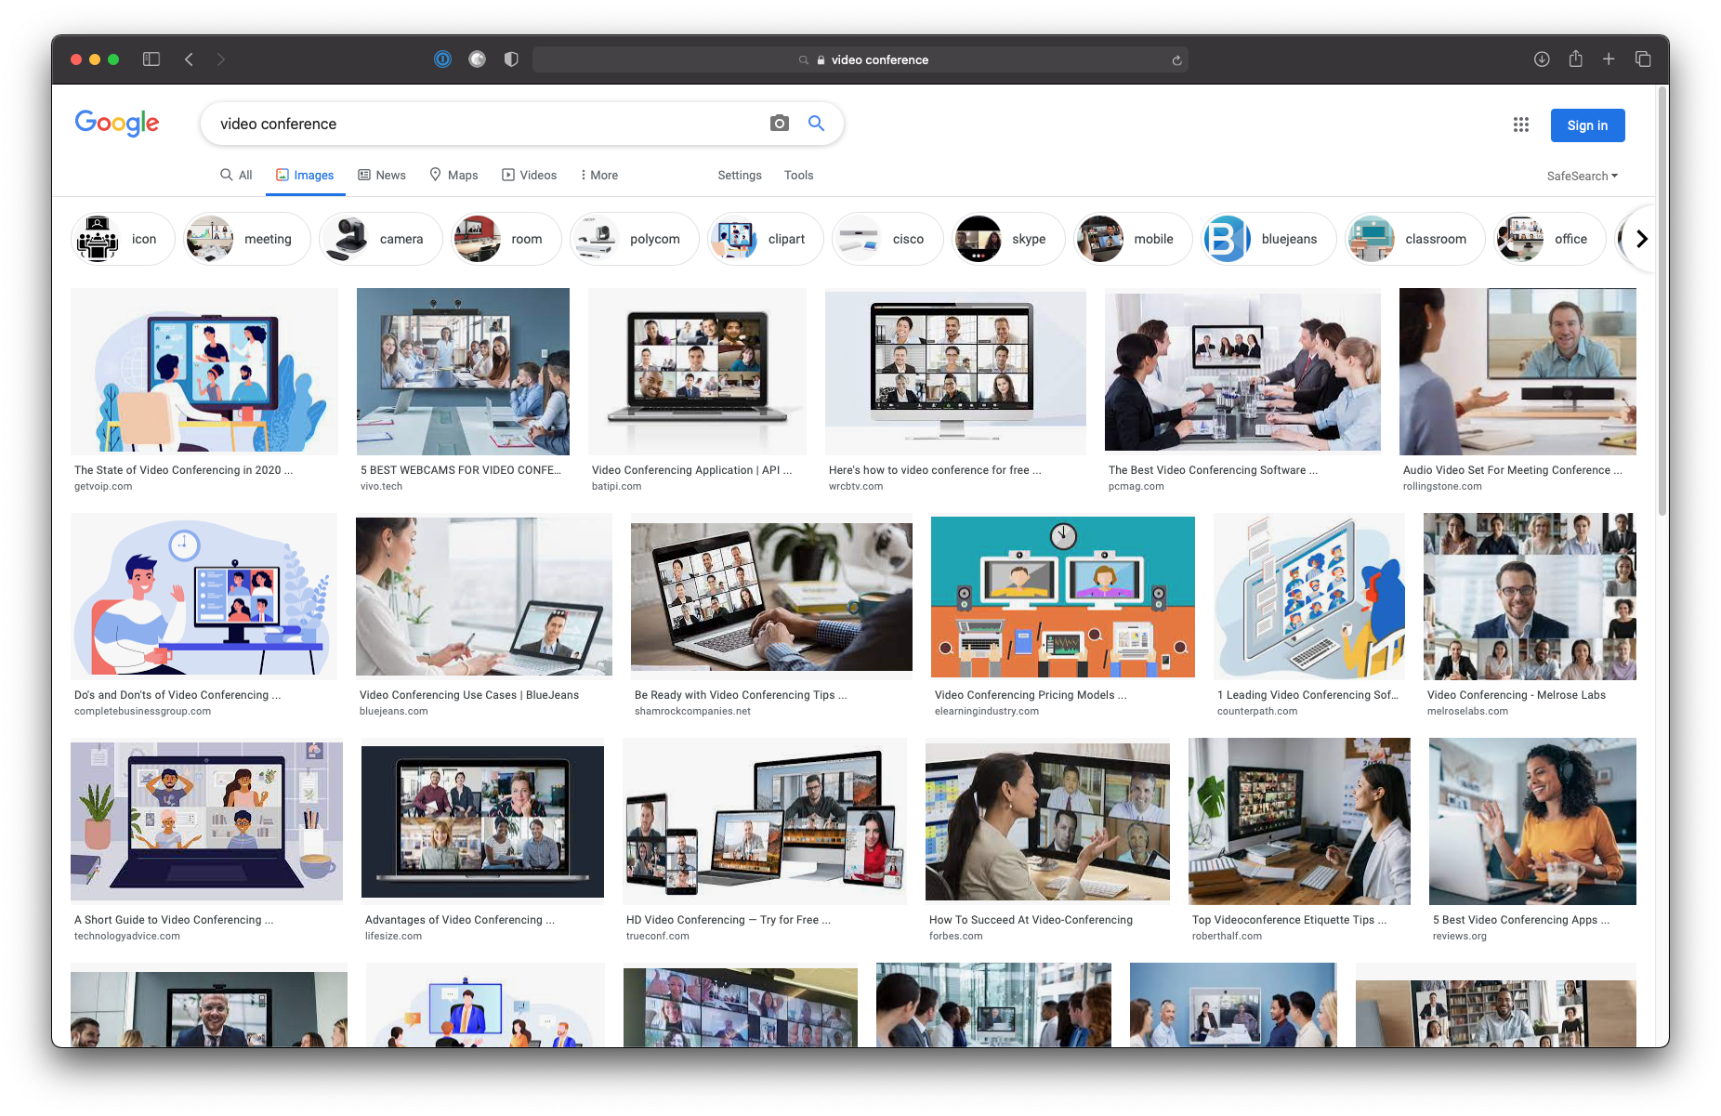Click the reload page icon
This screenshot has height=1116, width=1721.
coord(1176,60)
